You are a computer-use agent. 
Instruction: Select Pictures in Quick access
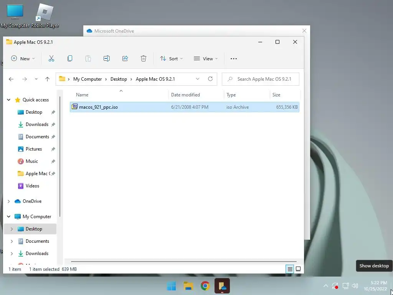click(34, 149)
